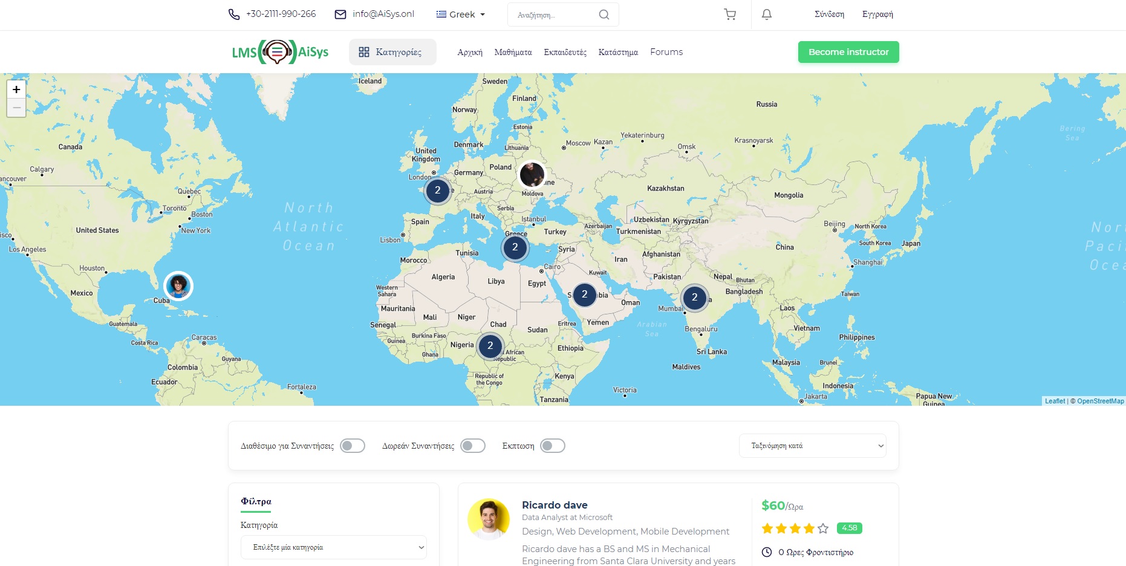
Task: Zoom in on the map
Action: tap(16, 89)
